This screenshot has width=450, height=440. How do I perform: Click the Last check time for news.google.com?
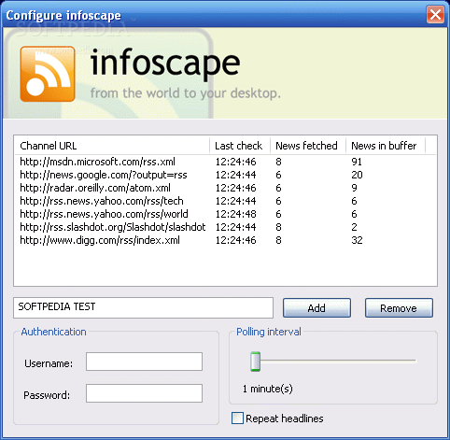236,175
